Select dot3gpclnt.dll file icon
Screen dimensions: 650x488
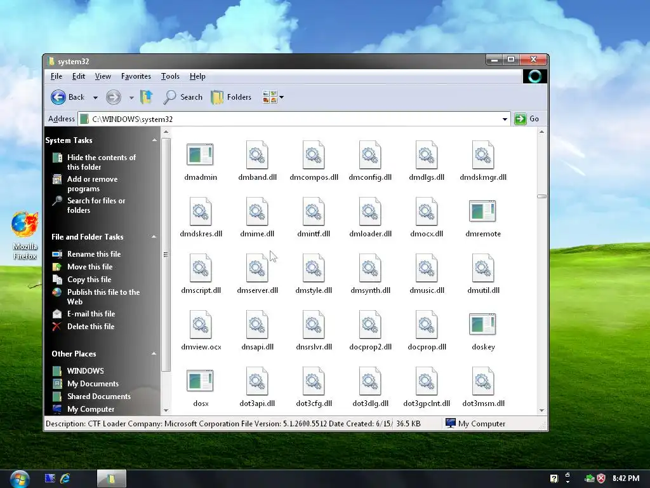click(x=426, y=381)
